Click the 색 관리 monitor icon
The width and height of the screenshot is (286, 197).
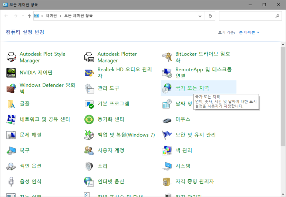167,150
